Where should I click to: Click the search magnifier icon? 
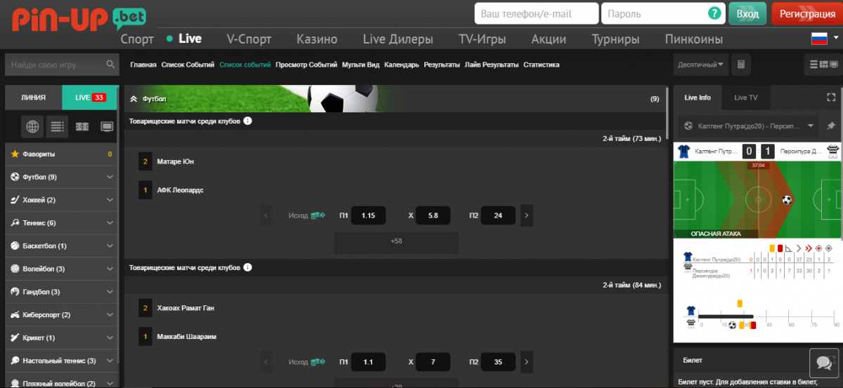(110, 65)
